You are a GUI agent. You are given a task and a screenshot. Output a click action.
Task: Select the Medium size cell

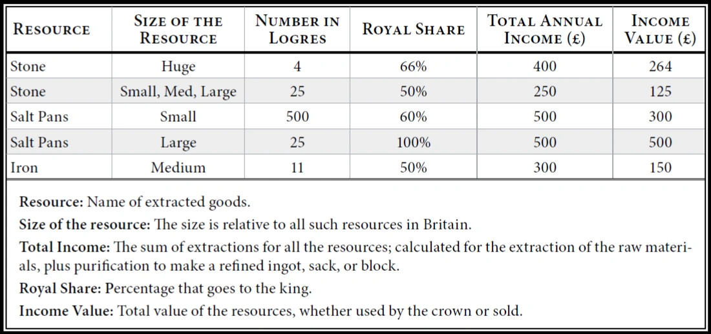pos(178,168)
